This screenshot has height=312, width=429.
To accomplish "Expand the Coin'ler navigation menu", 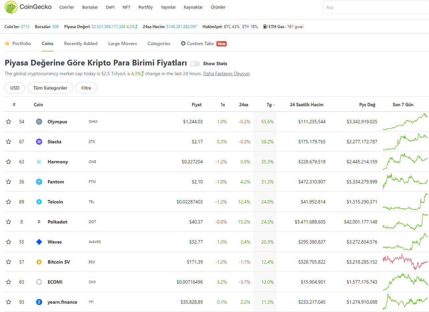I will tap(67, 7).
